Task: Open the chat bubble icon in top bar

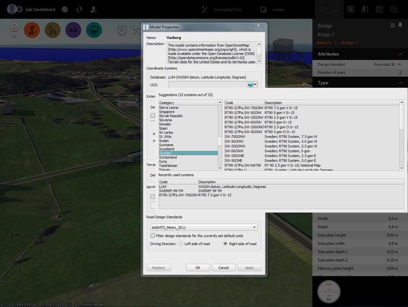Action: coord(65,10)
